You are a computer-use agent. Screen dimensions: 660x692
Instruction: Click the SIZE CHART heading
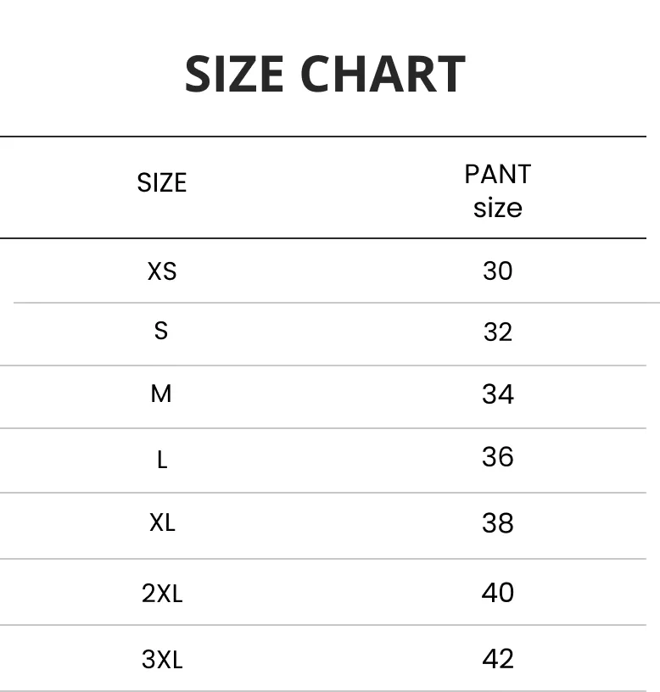[325, 74]
